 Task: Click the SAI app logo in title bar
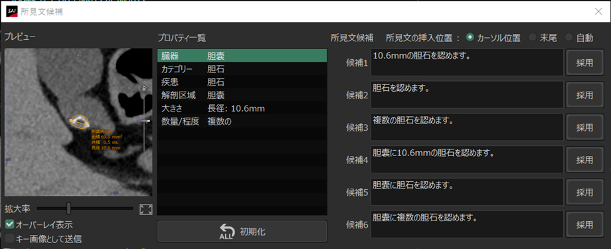coord(12,11)
